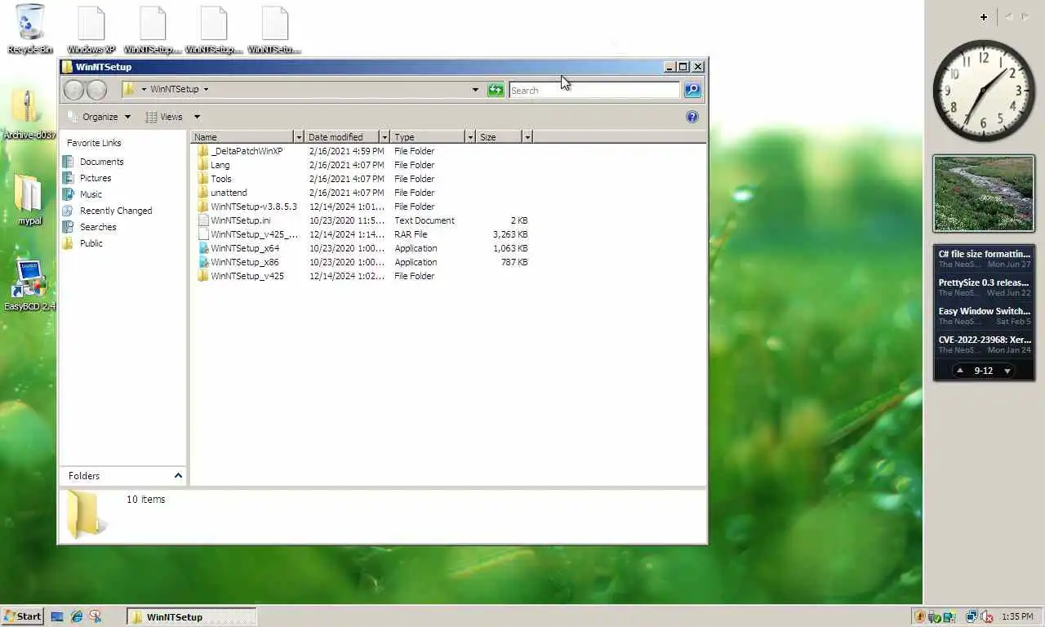Viewport: 1045px width, 627px height.
Task: Click the search magnifier button
Action: tap(692, 90)
